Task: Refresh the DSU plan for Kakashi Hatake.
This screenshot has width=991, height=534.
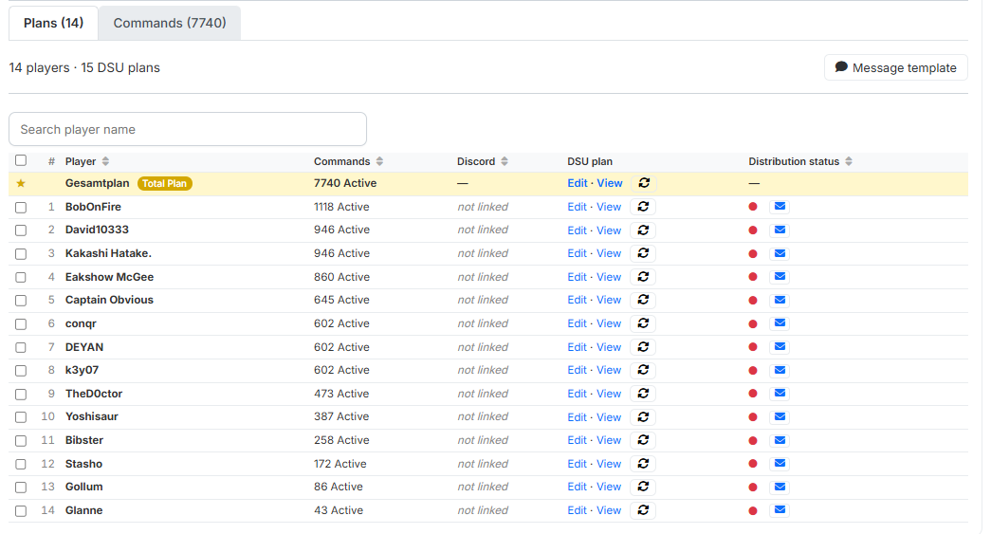Action: [643, 253]
